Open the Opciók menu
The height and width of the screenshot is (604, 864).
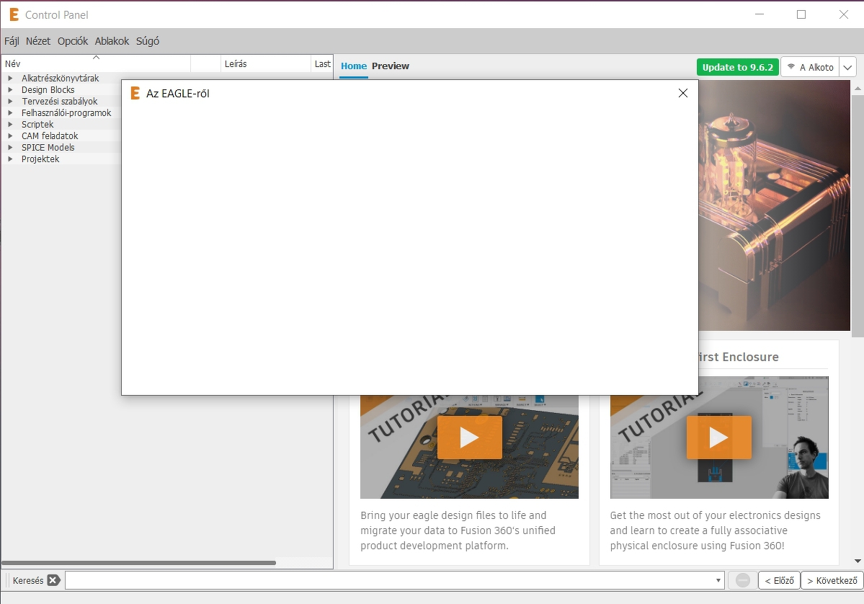pyautogui.click(x=73, y=41)
